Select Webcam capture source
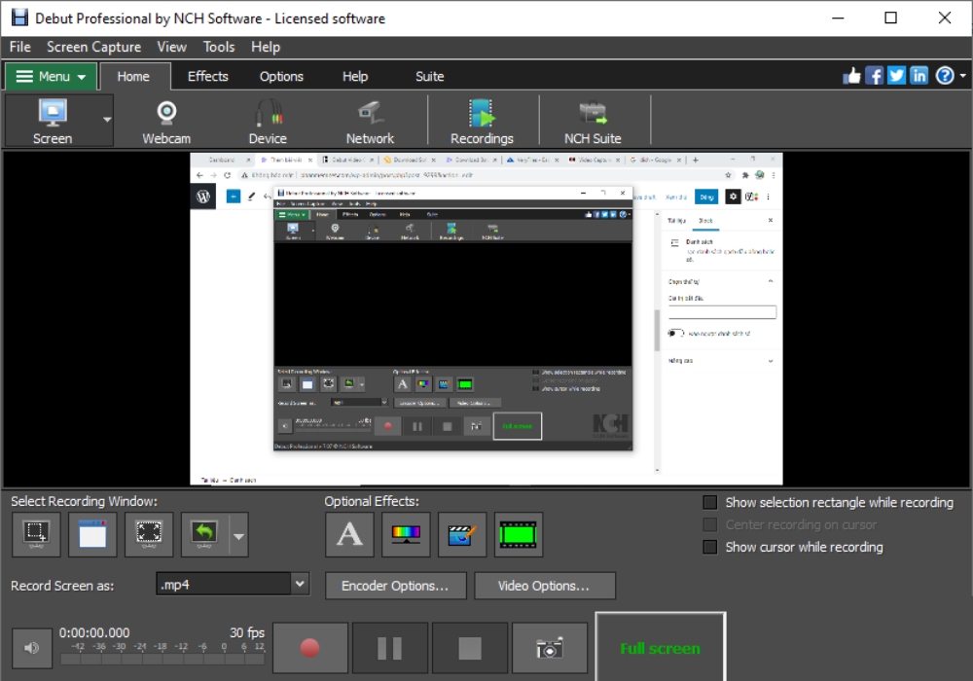Screen dimensions: 973x681 [x=166, y=123]
